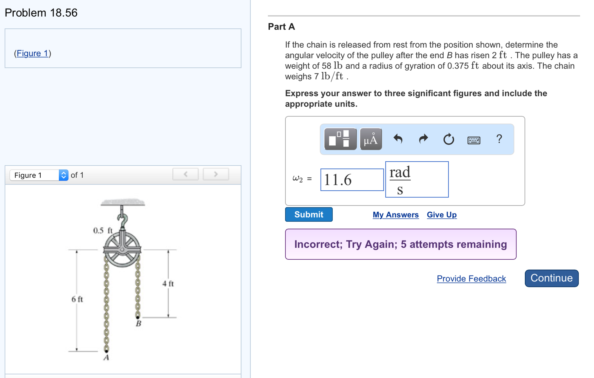Click the next figure arrow
594x378 pixels.
pos(216,174)
